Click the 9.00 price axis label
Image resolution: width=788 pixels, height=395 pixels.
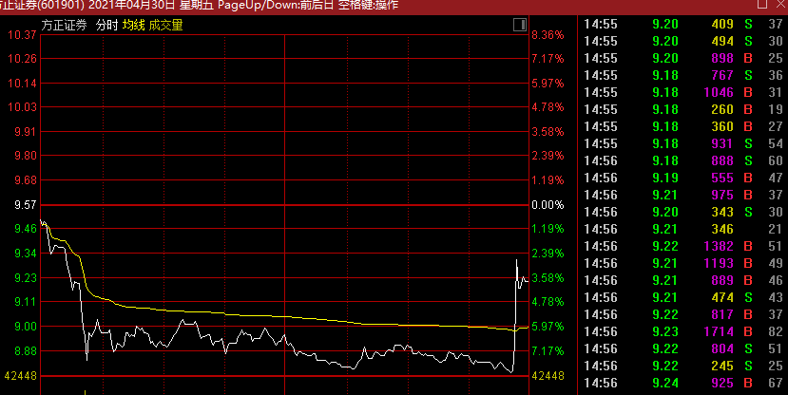click(25, 326)
